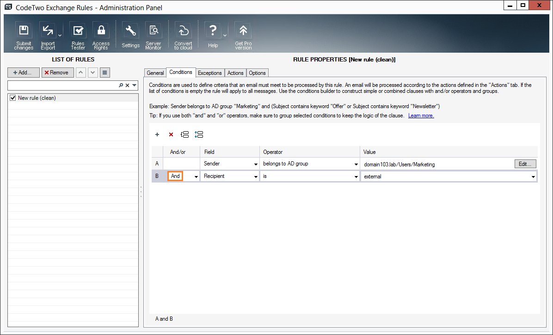Screen dimensions: 553x335
Task: Open the And operator dropdown in row B
Action: (196, 177)
